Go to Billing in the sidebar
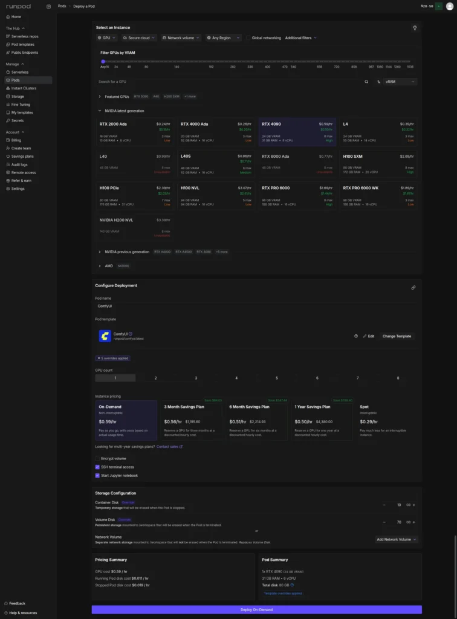 pos(16,140)
